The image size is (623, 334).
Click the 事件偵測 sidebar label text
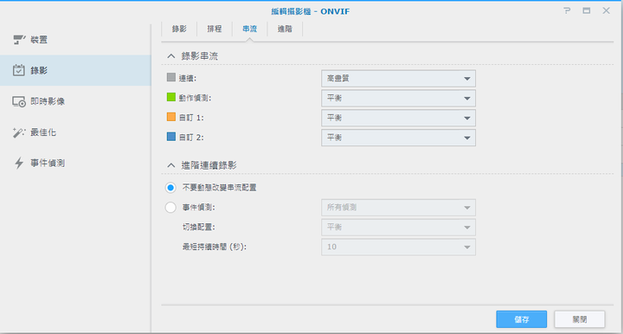pyautogui.click(x=48, y=164)
